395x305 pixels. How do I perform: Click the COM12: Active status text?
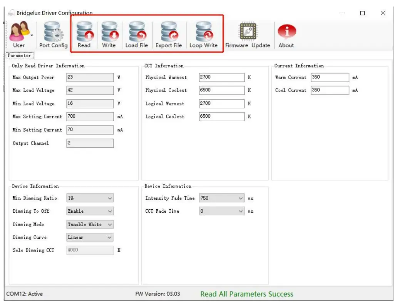click(x=24, y=294)
